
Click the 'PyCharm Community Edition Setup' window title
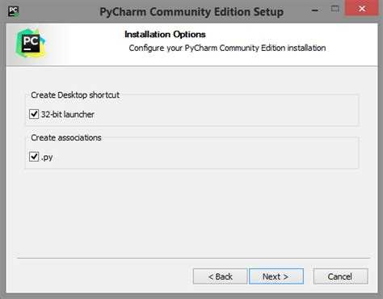[191, 12]
